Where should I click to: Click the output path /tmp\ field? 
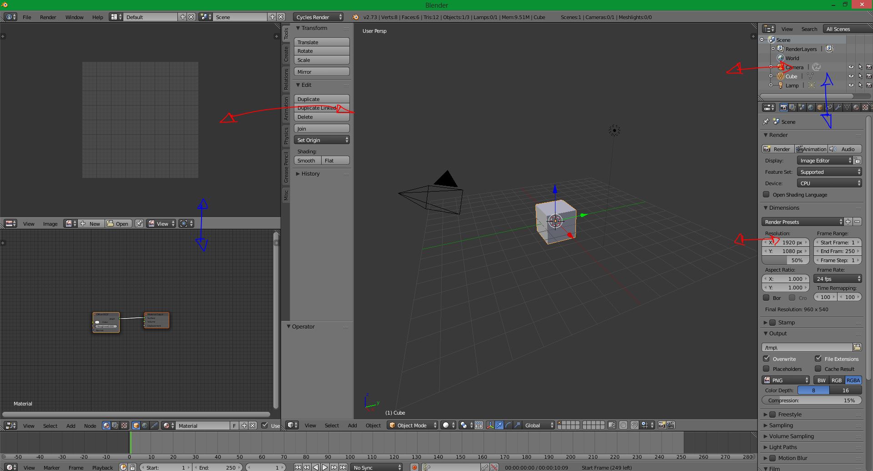(807, 347)
